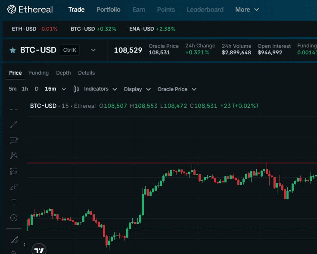Open the candlestick chart type selector

(x=77, y=89)
